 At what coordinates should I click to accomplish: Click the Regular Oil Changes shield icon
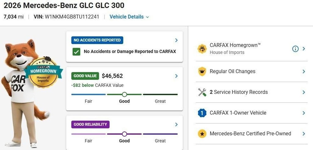pos(202,71)
